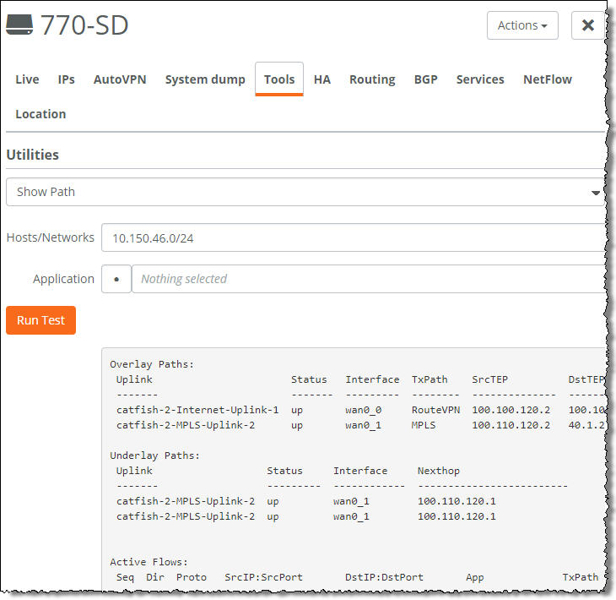
Task: Click the Run Test button
Action: pyautogui.click(x=41, y=320)
